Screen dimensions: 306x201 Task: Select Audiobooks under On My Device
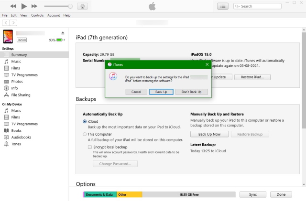click(34, 137)
